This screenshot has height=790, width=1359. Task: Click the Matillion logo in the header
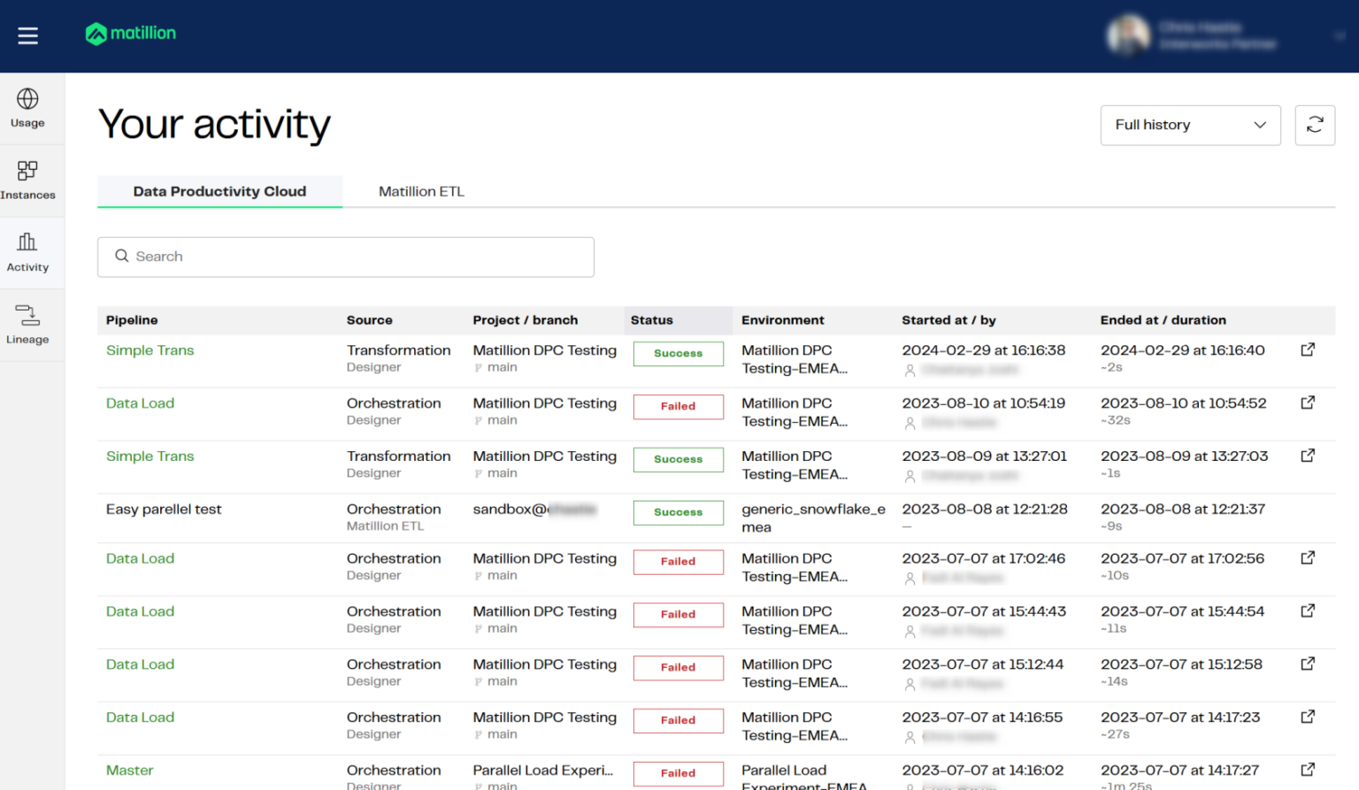[130, 34]
